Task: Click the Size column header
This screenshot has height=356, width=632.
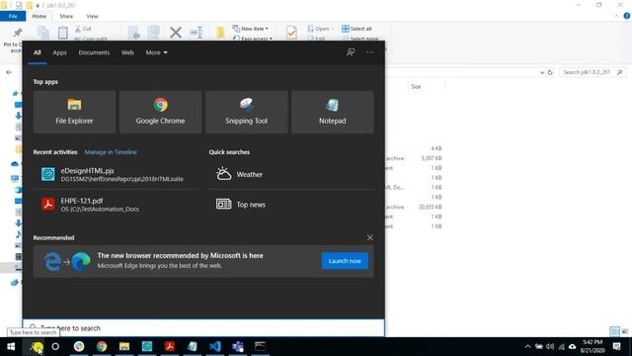Action: [x=416, y=87]
